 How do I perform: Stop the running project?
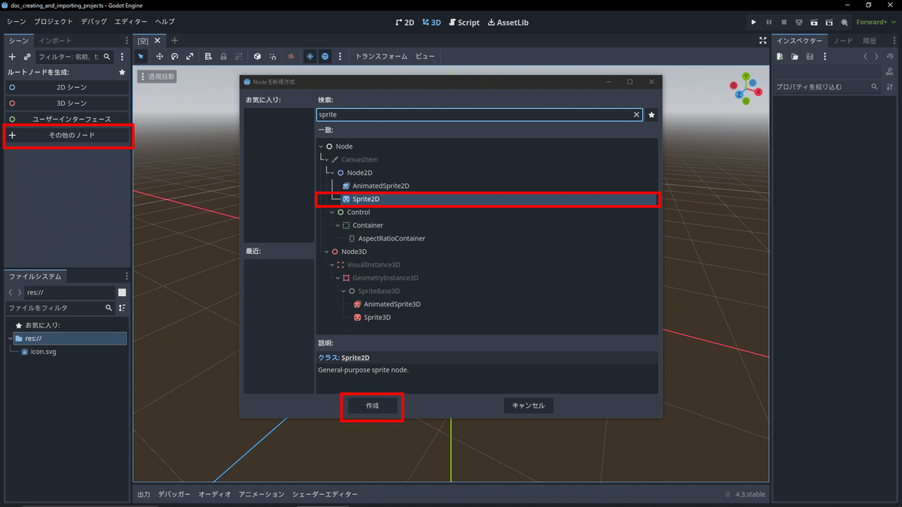point(784,23)
